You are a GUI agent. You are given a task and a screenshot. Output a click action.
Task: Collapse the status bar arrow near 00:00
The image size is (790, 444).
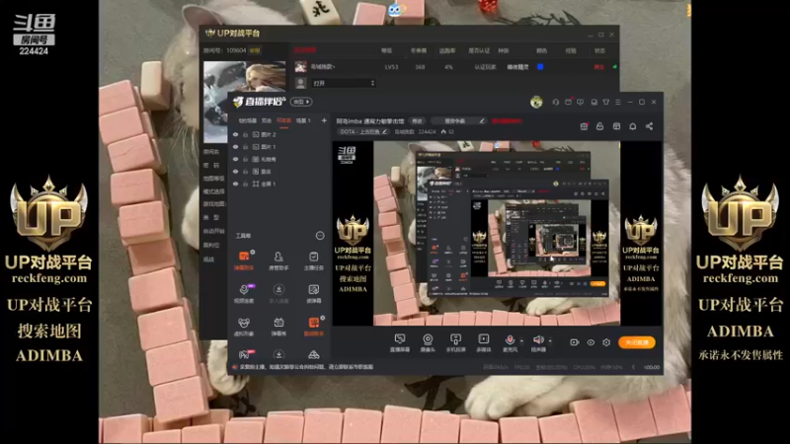tap(633, 367)
